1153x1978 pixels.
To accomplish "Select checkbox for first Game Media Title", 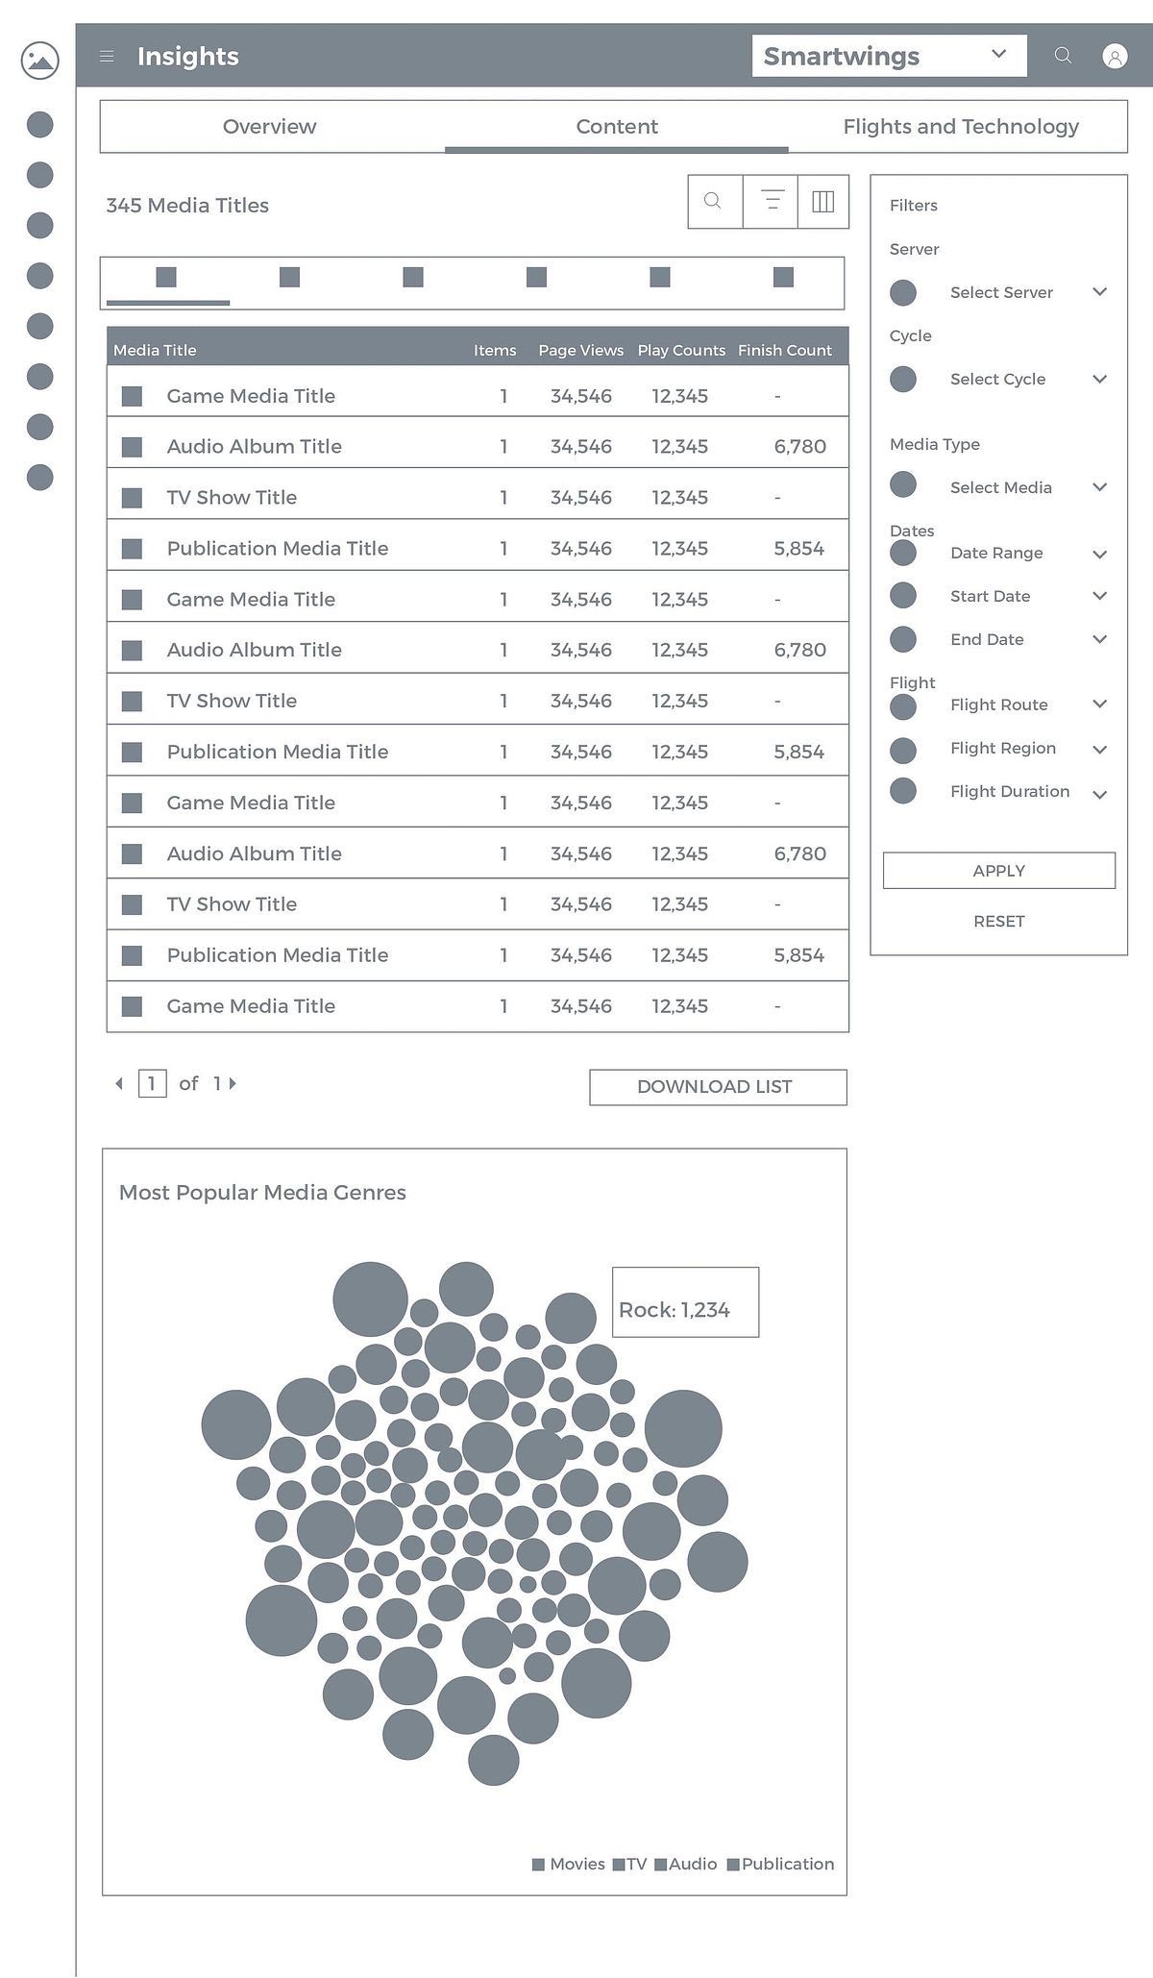I will click(x=133, y=396).
